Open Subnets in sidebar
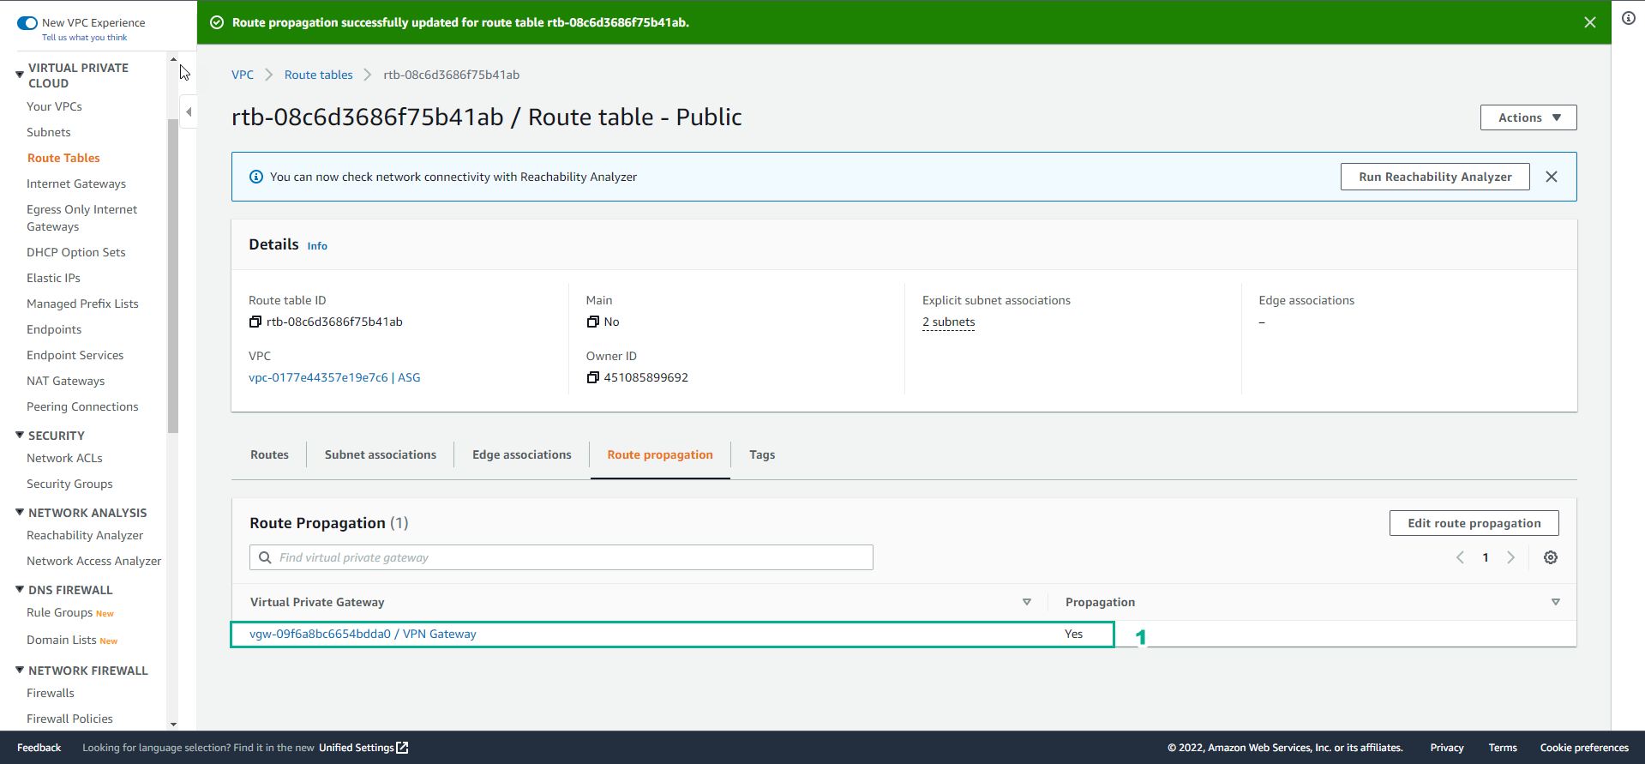This screenshot has width=1645, height=764. (x=49, y=132)
